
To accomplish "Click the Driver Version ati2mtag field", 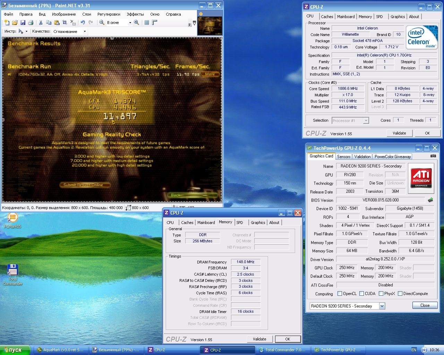I will [x=385, y=259].
